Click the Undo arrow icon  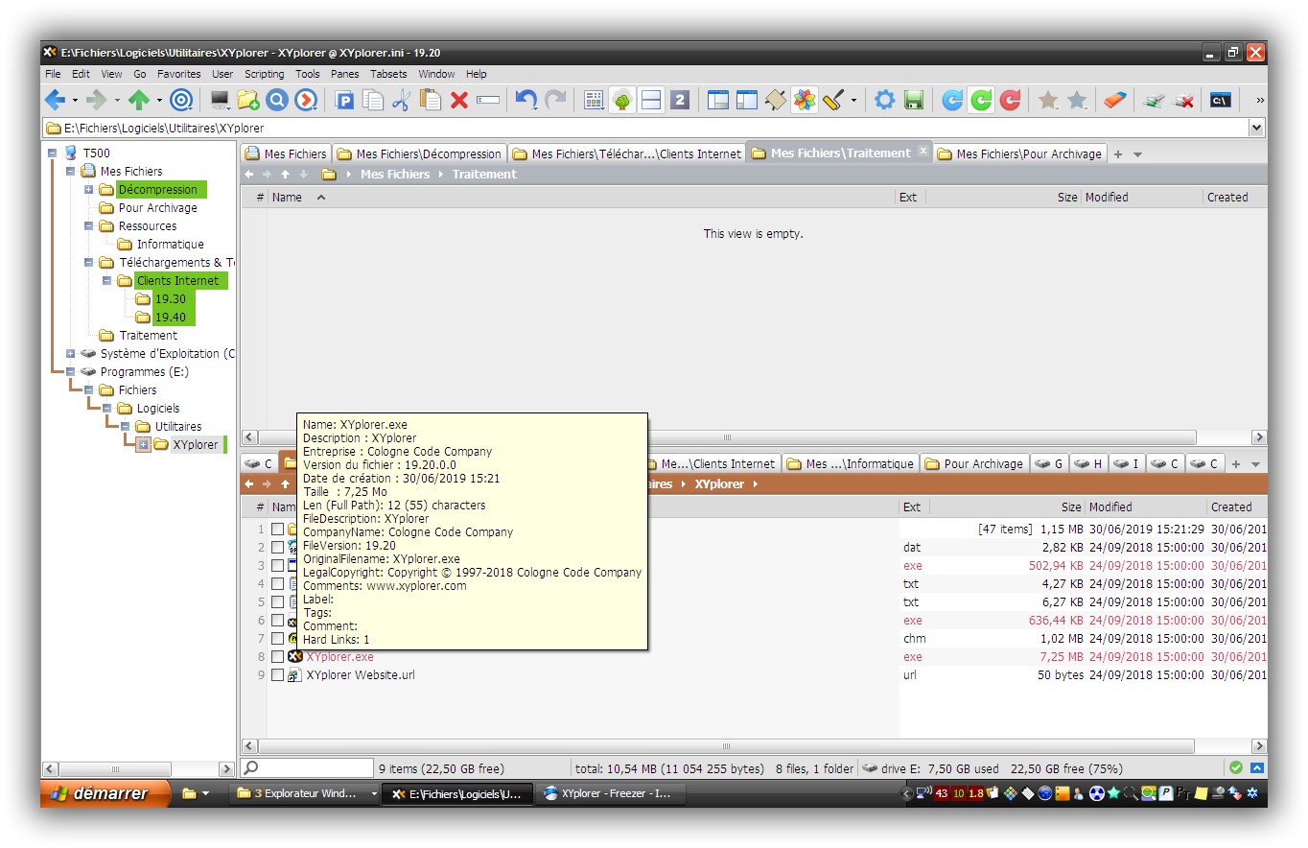[526, 99]
